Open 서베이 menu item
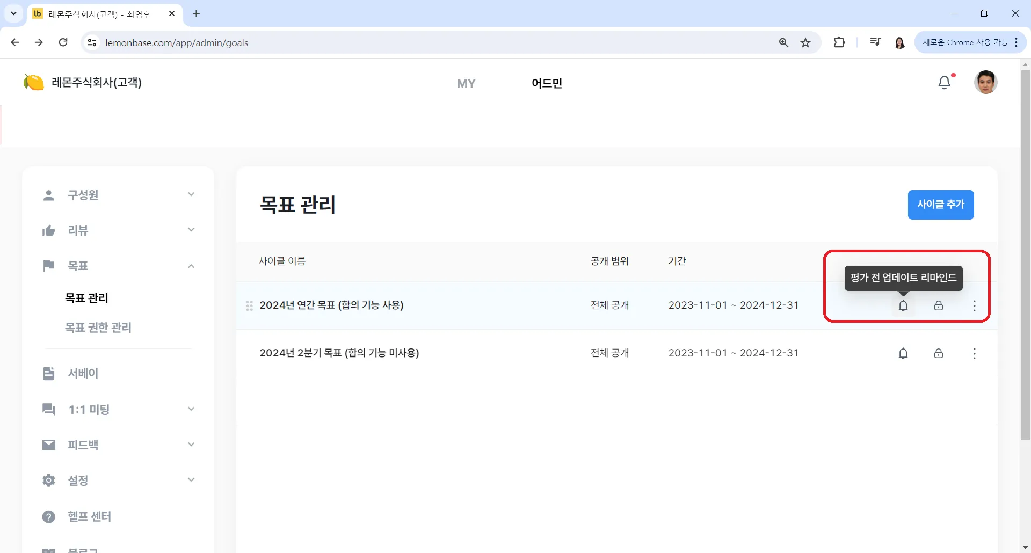Image resolution: width=1031 pixels, height=553 pixels. click(x=83, y=373)
